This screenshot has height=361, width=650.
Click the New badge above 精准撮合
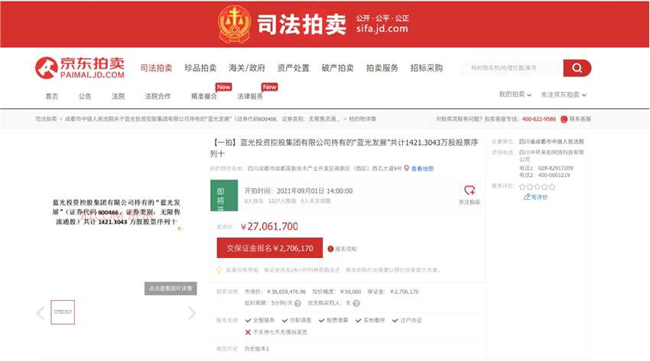click(x=223, y=87)
